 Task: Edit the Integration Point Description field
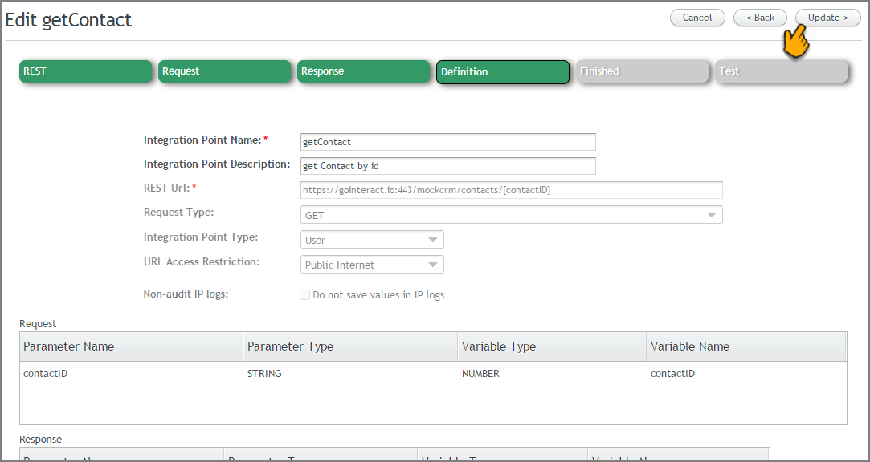pos(447,166)
